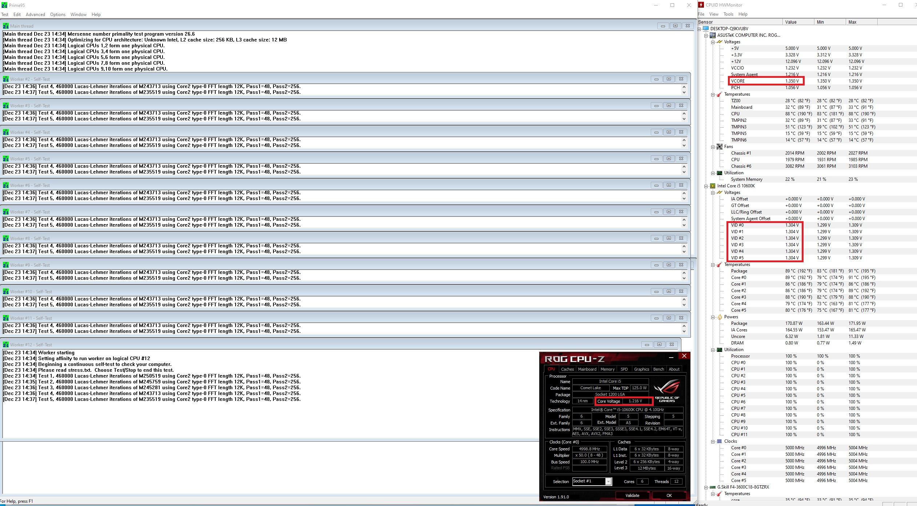Click the Worker #2 window icon
917x506 pixels.
pyautogui.click(x=5, y=79)
